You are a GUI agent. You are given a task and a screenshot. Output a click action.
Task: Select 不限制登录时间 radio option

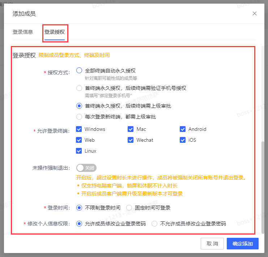[79, 208]
